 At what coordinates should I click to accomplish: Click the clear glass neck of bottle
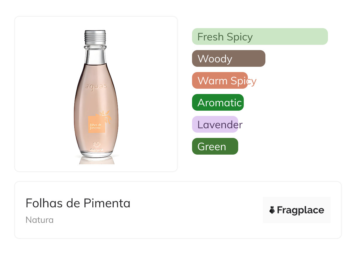click(x=95, y=56)
